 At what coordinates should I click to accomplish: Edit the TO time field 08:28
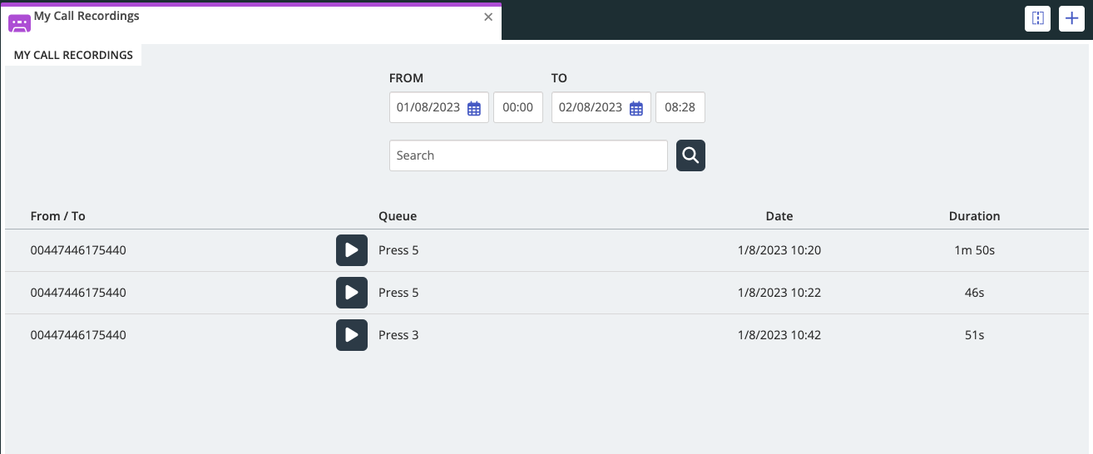click(x=680, y=108)
